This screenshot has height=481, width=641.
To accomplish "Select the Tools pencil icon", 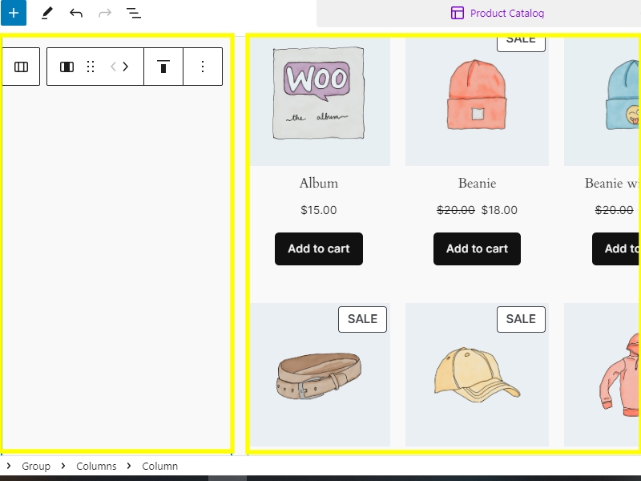I will coord(47,13).
